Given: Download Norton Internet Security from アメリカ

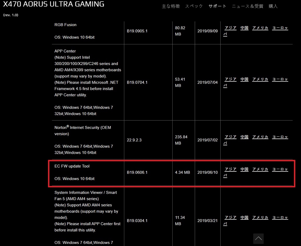Looking at the screenshot, I should click(x=260, y=137).
